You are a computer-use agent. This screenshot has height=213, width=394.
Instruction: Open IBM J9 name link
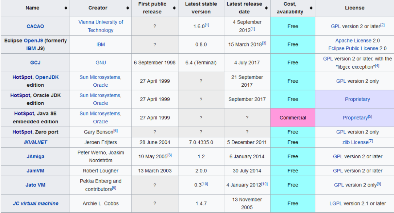pyautogui.click(x=31, y=48)
